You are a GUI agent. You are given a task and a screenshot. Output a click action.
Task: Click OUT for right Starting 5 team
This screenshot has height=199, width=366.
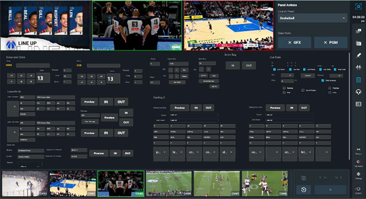(x=304, y=108)
